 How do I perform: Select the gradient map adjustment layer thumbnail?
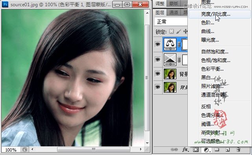pos(170,60)
